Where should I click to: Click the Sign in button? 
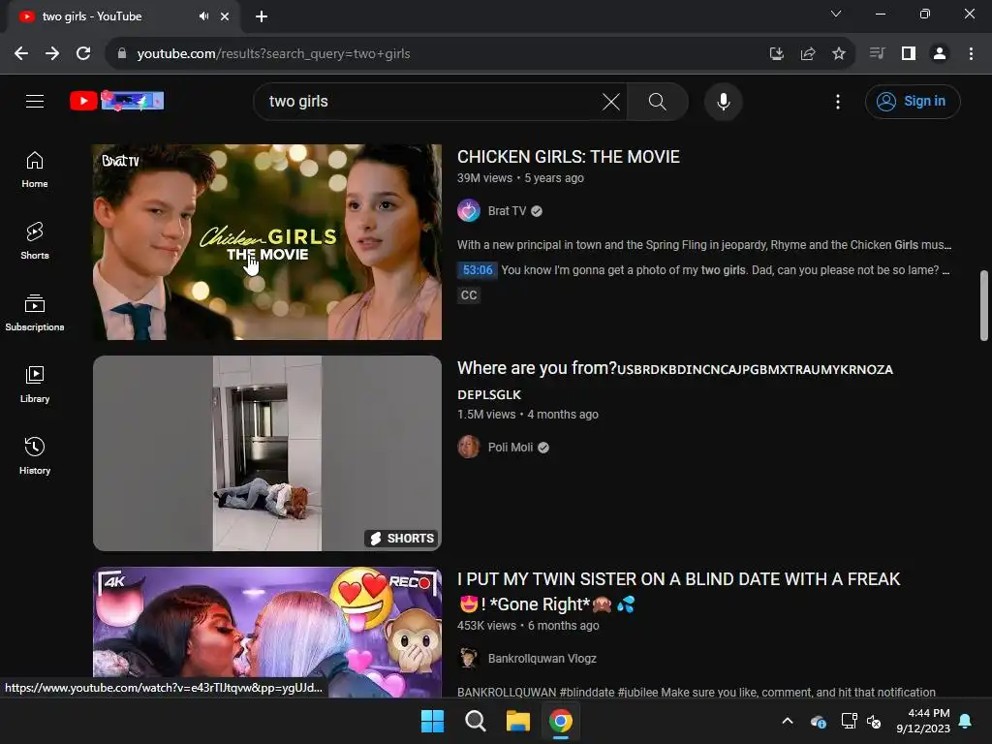(x=913, y=101)
